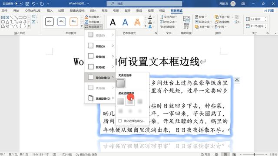Switch to the 视图 tab
278x156 pixels.
(151, 10)
